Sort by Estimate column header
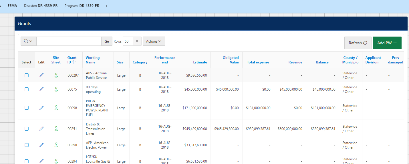 point(200,62)
